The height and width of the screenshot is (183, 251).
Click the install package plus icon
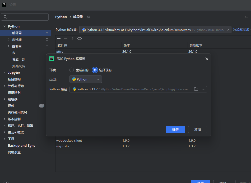59,39
